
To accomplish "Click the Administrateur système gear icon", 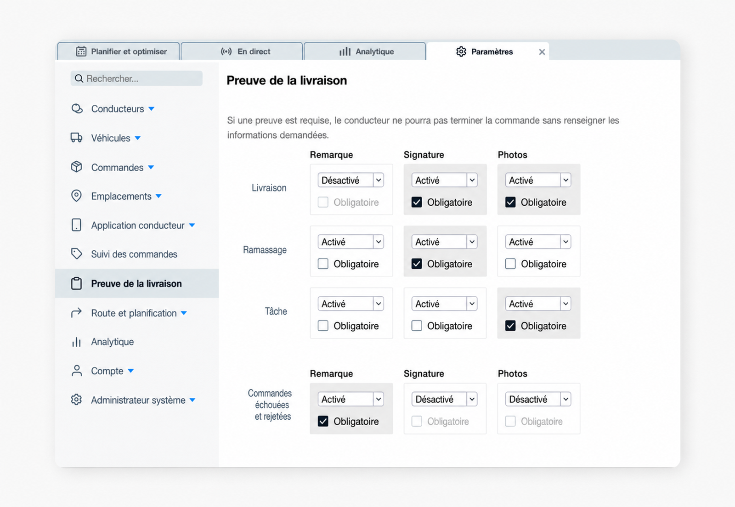I will pos(76,400).
